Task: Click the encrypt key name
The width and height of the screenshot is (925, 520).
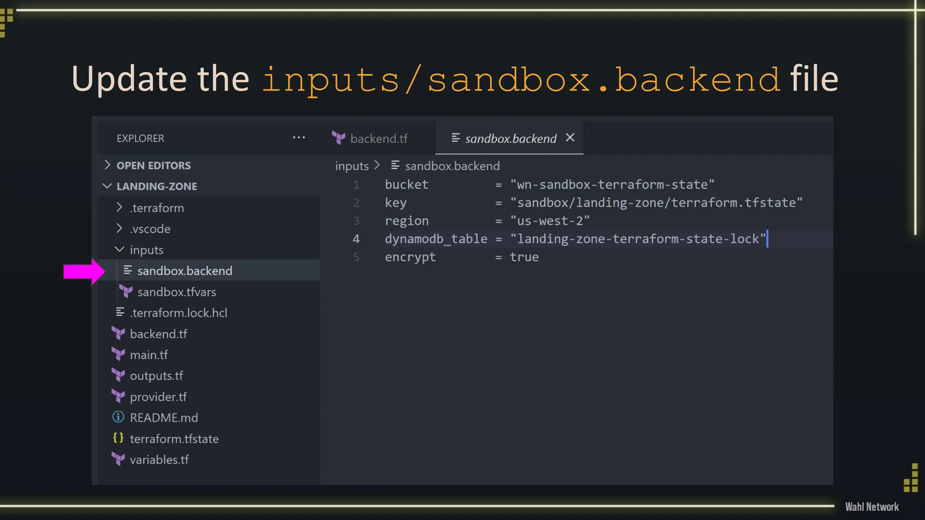Action: click(410, 257)
